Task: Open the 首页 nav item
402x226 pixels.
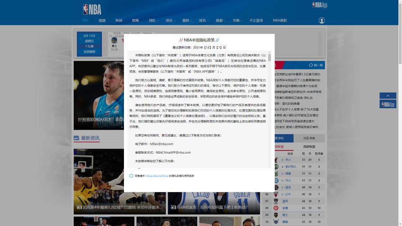Action: coord(85,21)
